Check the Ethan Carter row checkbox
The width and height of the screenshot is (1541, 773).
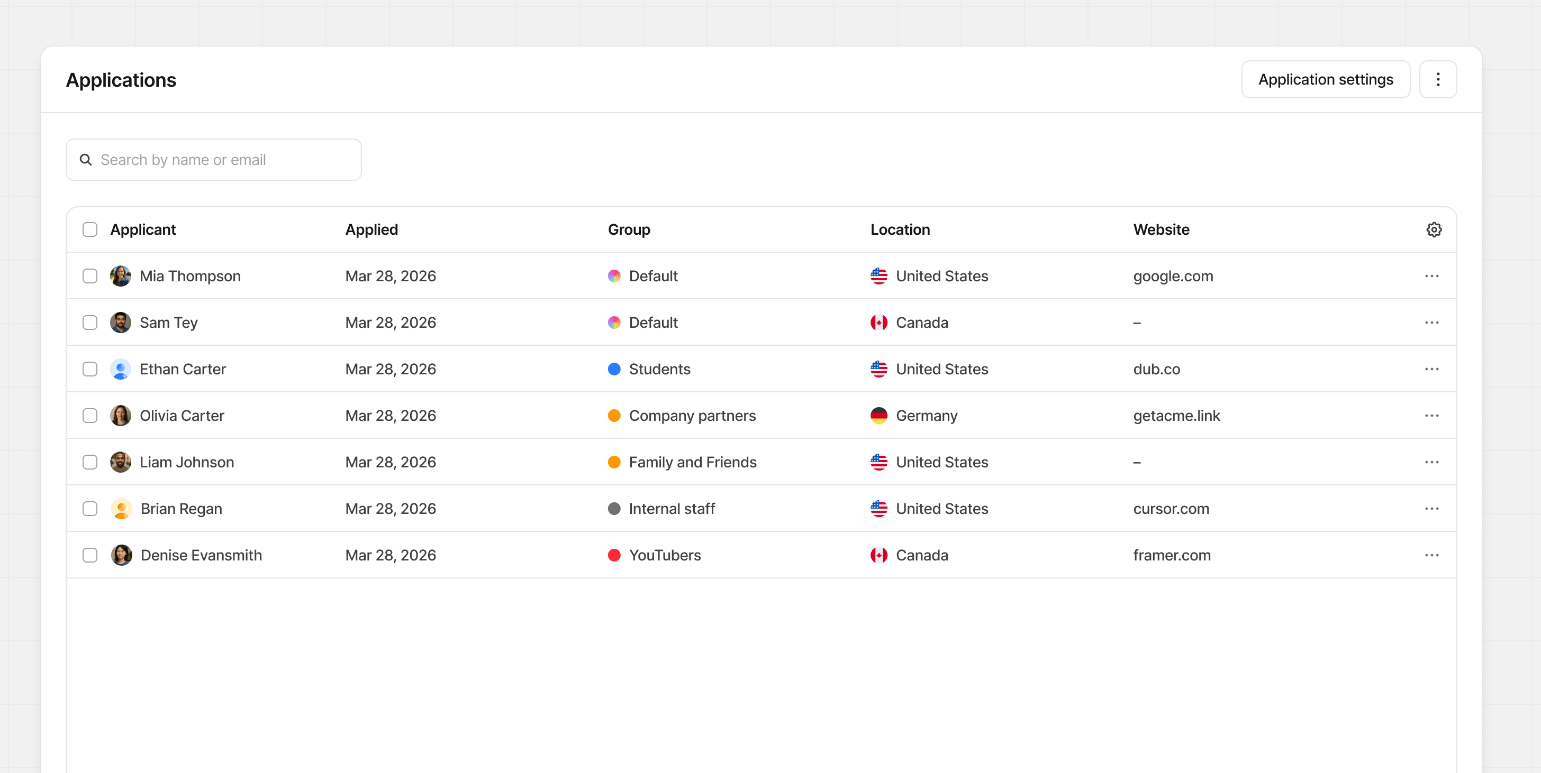tap(90, 370)
